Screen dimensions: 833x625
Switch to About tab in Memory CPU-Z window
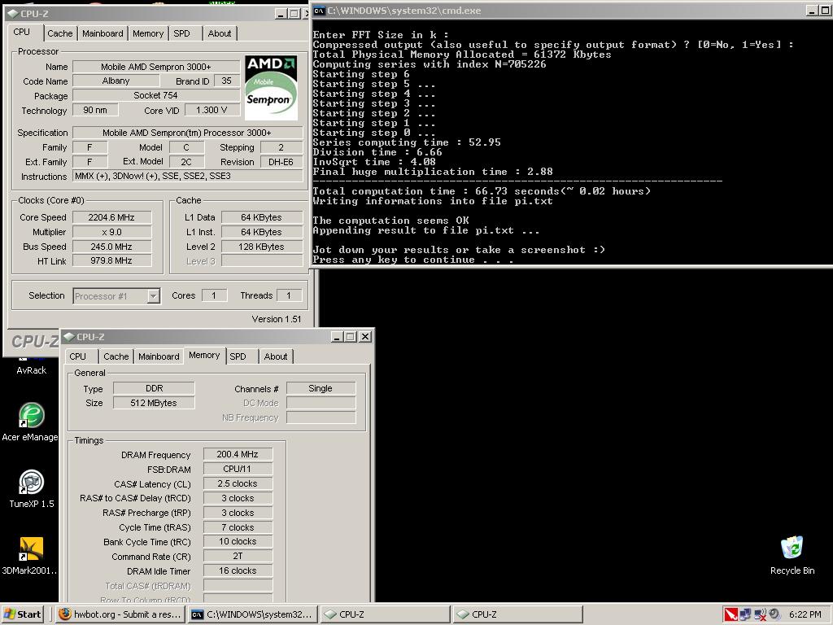276,356
